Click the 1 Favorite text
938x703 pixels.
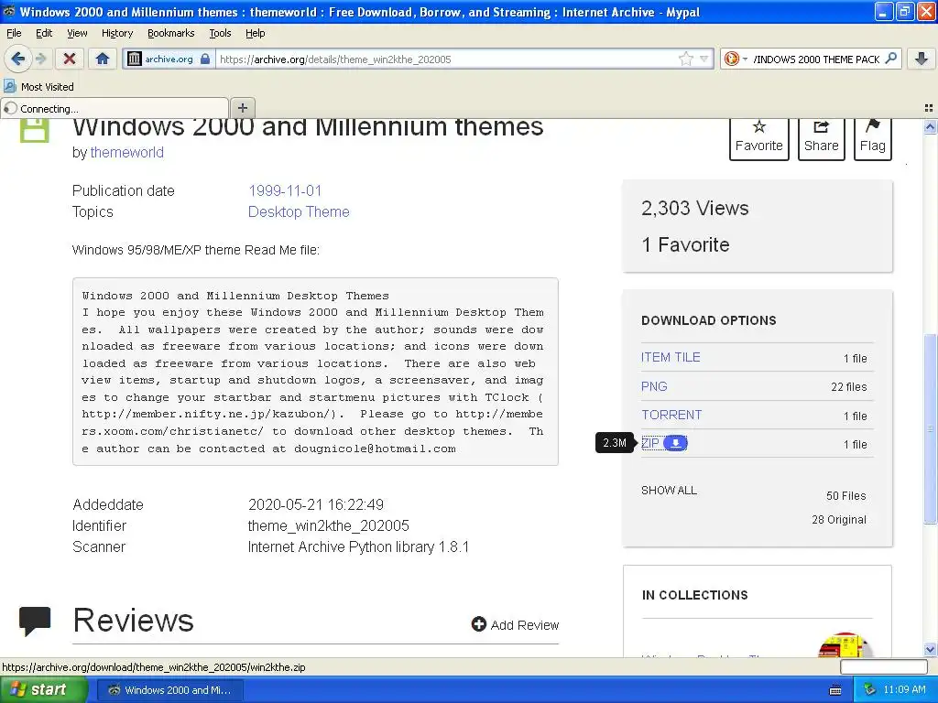tap(685, 244)
